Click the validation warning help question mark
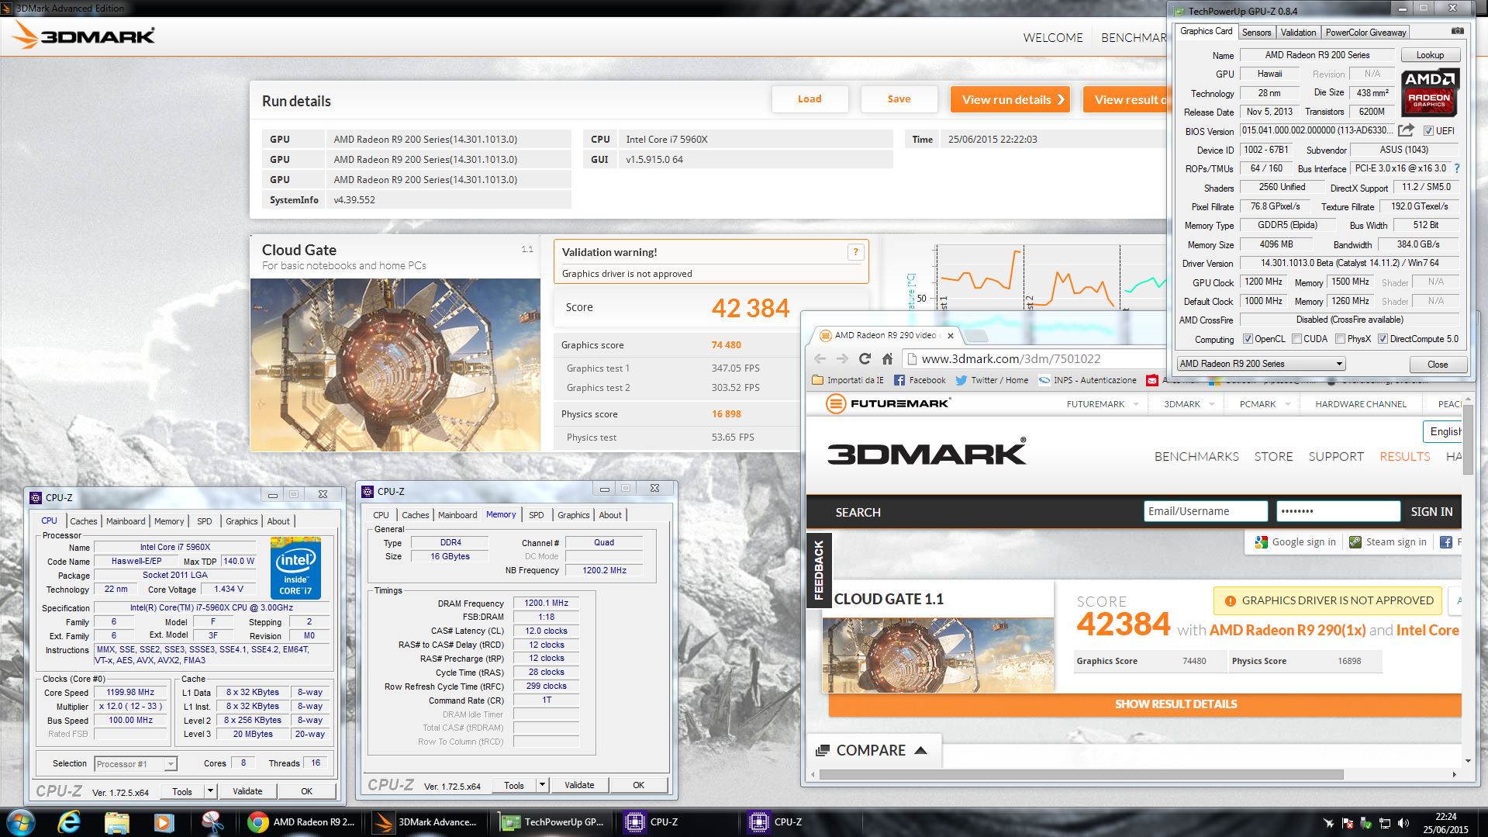1488x837 pixels. (855, 252)
